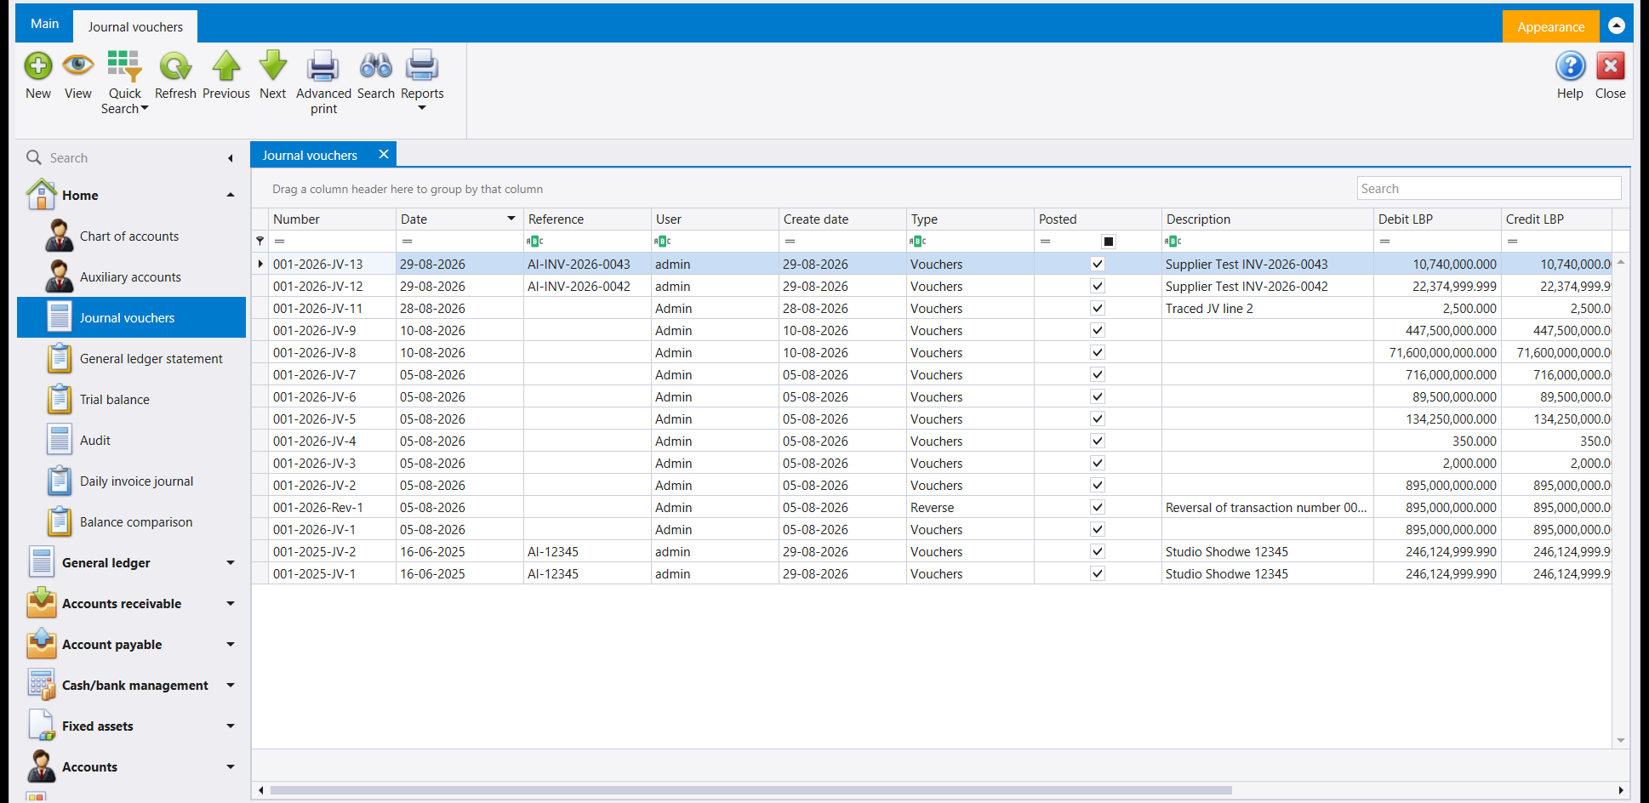Go to Previous record arrow
This screenshot has width=1649, height=803.
coord(226,65)
